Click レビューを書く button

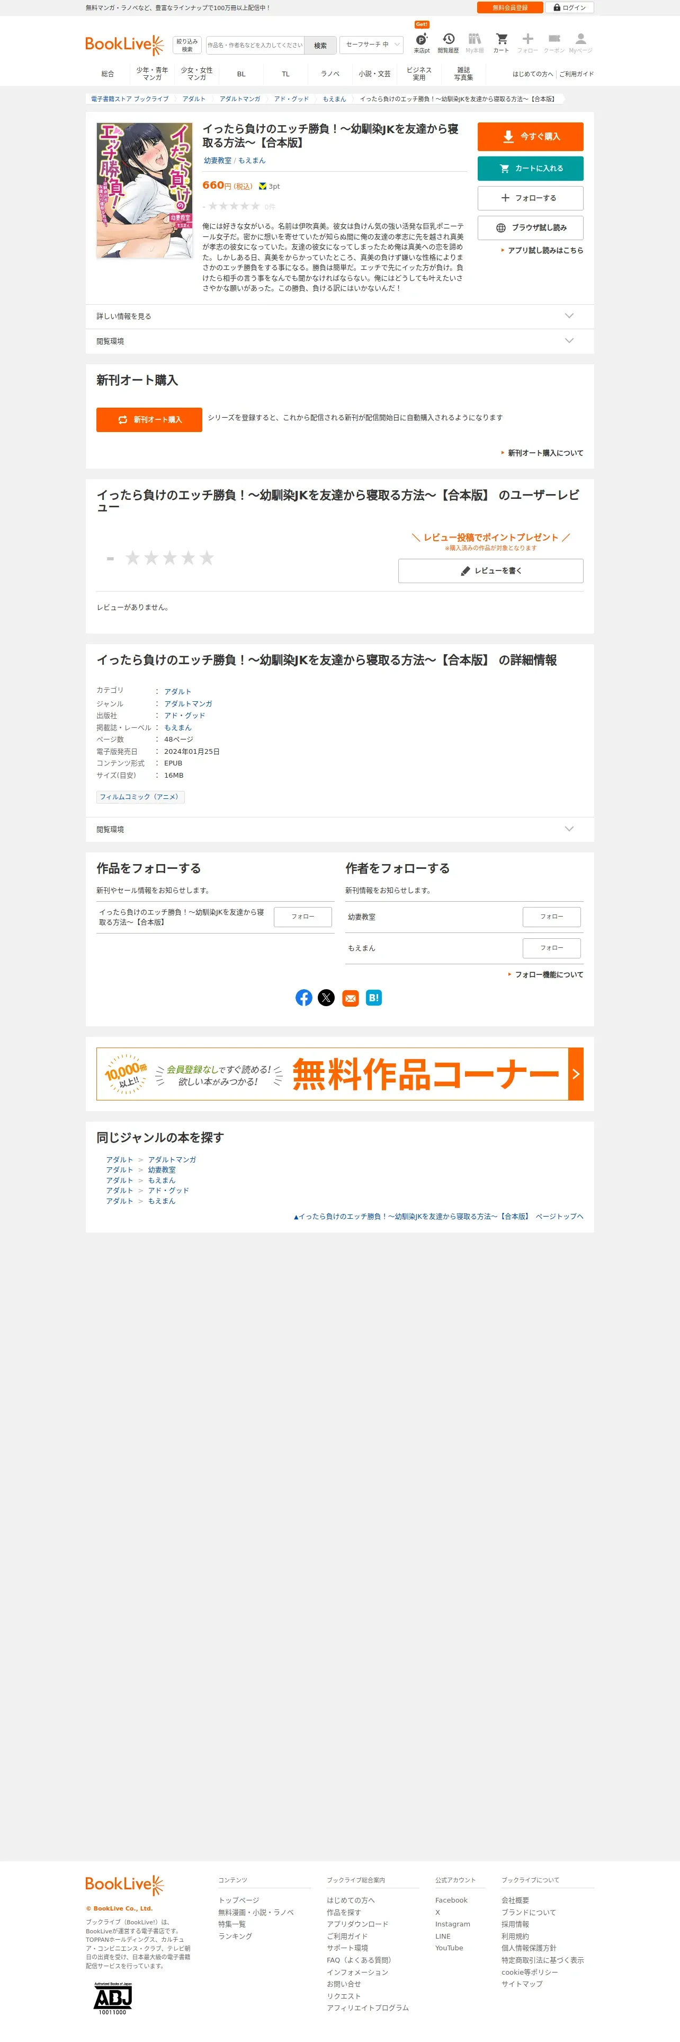491,571
